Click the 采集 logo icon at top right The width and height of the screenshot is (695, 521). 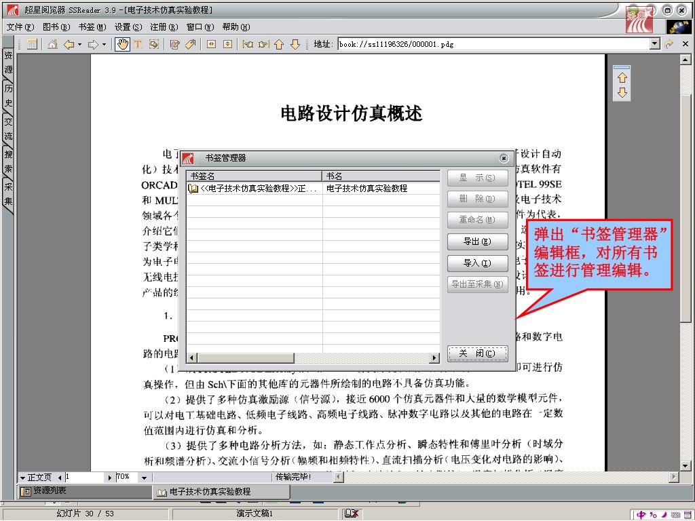pyautogui.click(x=639, y=20)
